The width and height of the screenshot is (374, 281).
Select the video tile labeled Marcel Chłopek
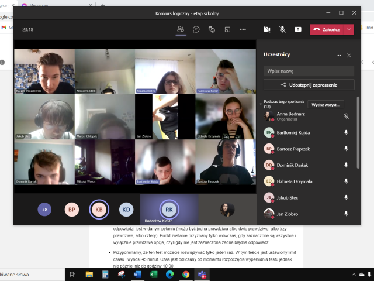pyautogui.click(x=105, y=116)
